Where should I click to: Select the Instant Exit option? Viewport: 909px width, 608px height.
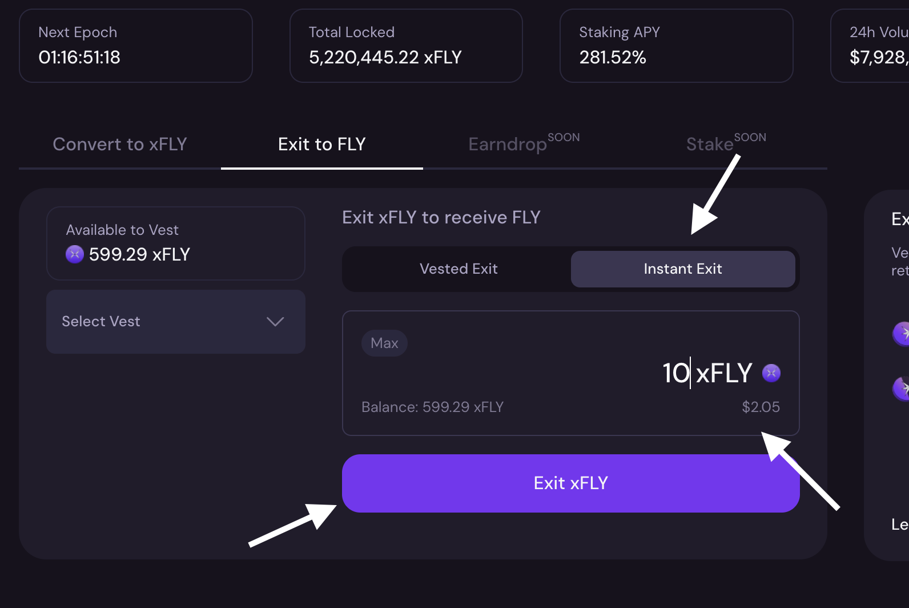(x=683, y=269)
